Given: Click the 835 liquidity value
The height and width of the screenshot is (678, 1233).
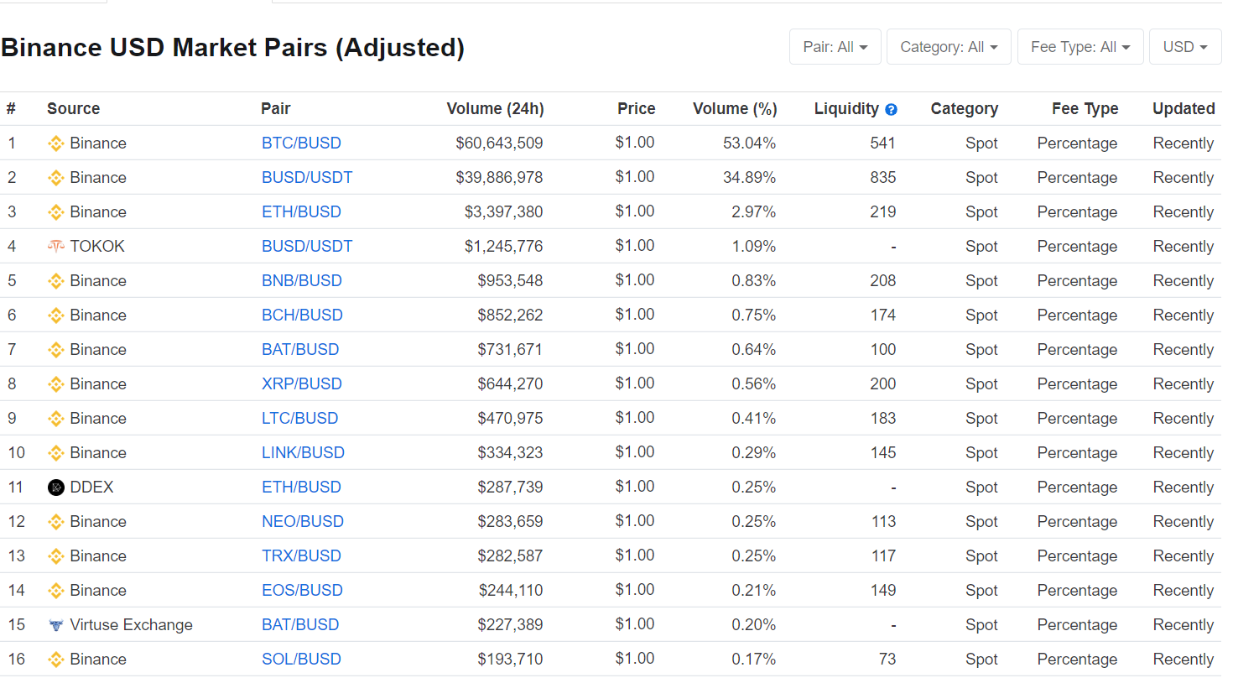Looking at the screenshot, I should pyautogui.click(x=882, y=178).
